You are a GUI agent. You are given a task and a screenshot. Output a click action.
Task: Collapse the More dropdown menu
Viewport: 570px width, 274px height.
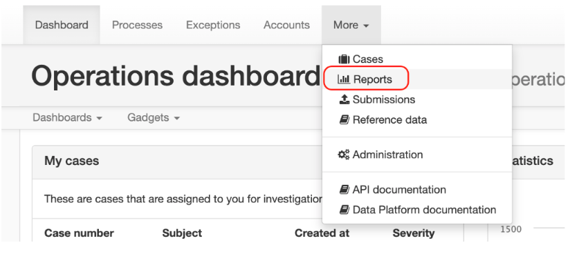tap(351, 25)
